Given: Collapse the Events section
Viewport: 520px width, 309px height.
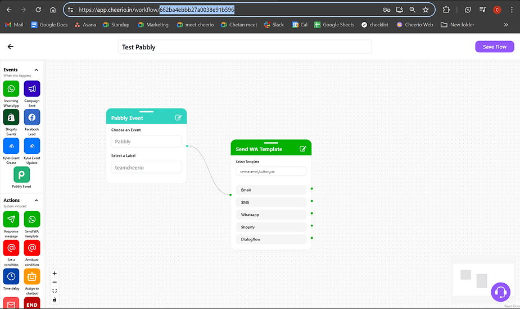Looking at the screenshot, I should pyautogui.click(x=37, y=70).
